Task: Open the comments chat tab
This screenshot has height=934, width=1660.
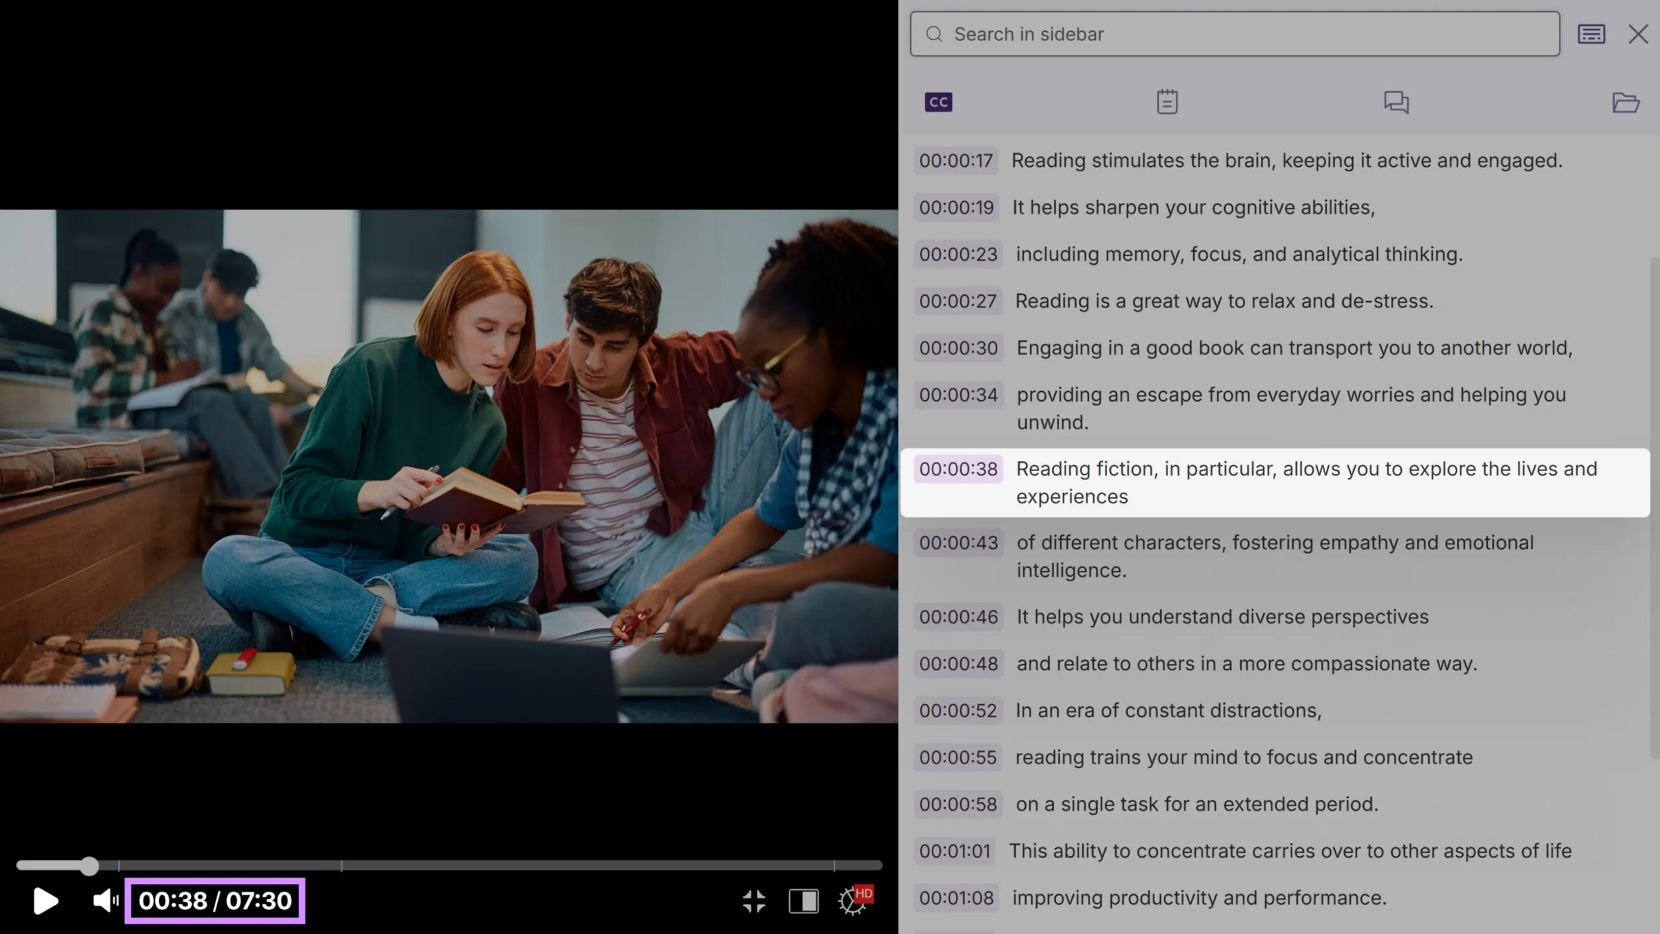Action: (1396, 102)
